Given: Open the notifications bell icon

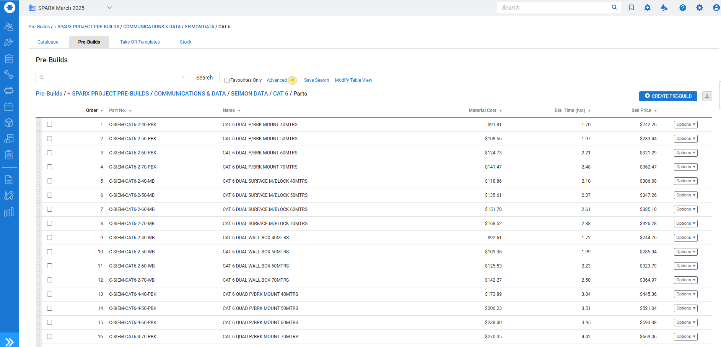Looking at the screenshot, I should coord(648,8).
